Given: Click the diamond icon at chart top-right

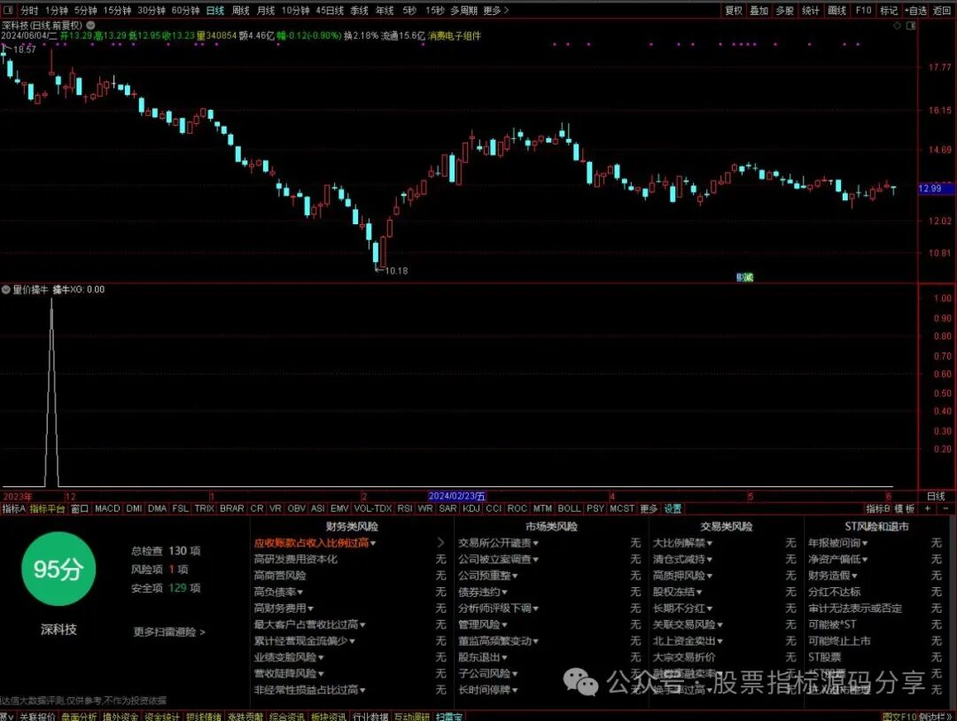Looking at the screenshot, I should (897, 26).
